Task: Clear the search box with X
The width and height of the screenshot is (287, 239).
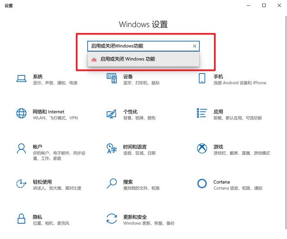Action: tap(195, 46)
